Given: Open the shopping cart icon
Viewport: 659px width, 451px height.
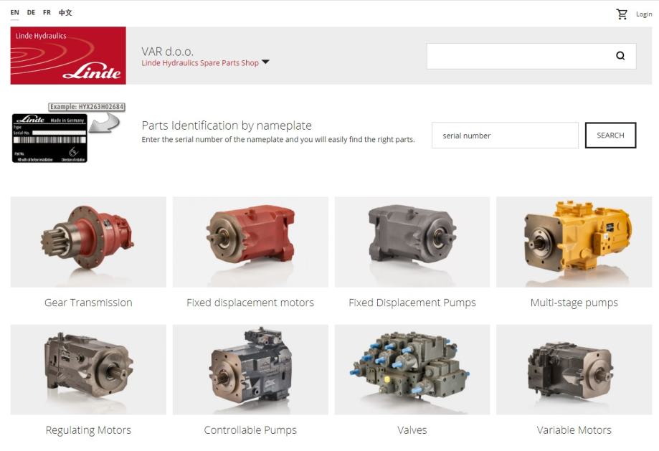Looking at the screenshot, I should coord(622,14).
